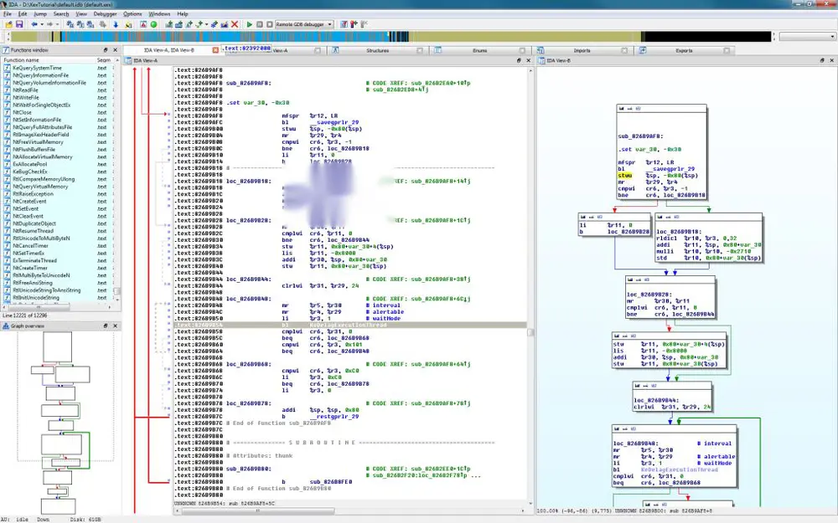Select NtReadFile in the functions list
The image size is (838, 523).
[x=26, y=90]
